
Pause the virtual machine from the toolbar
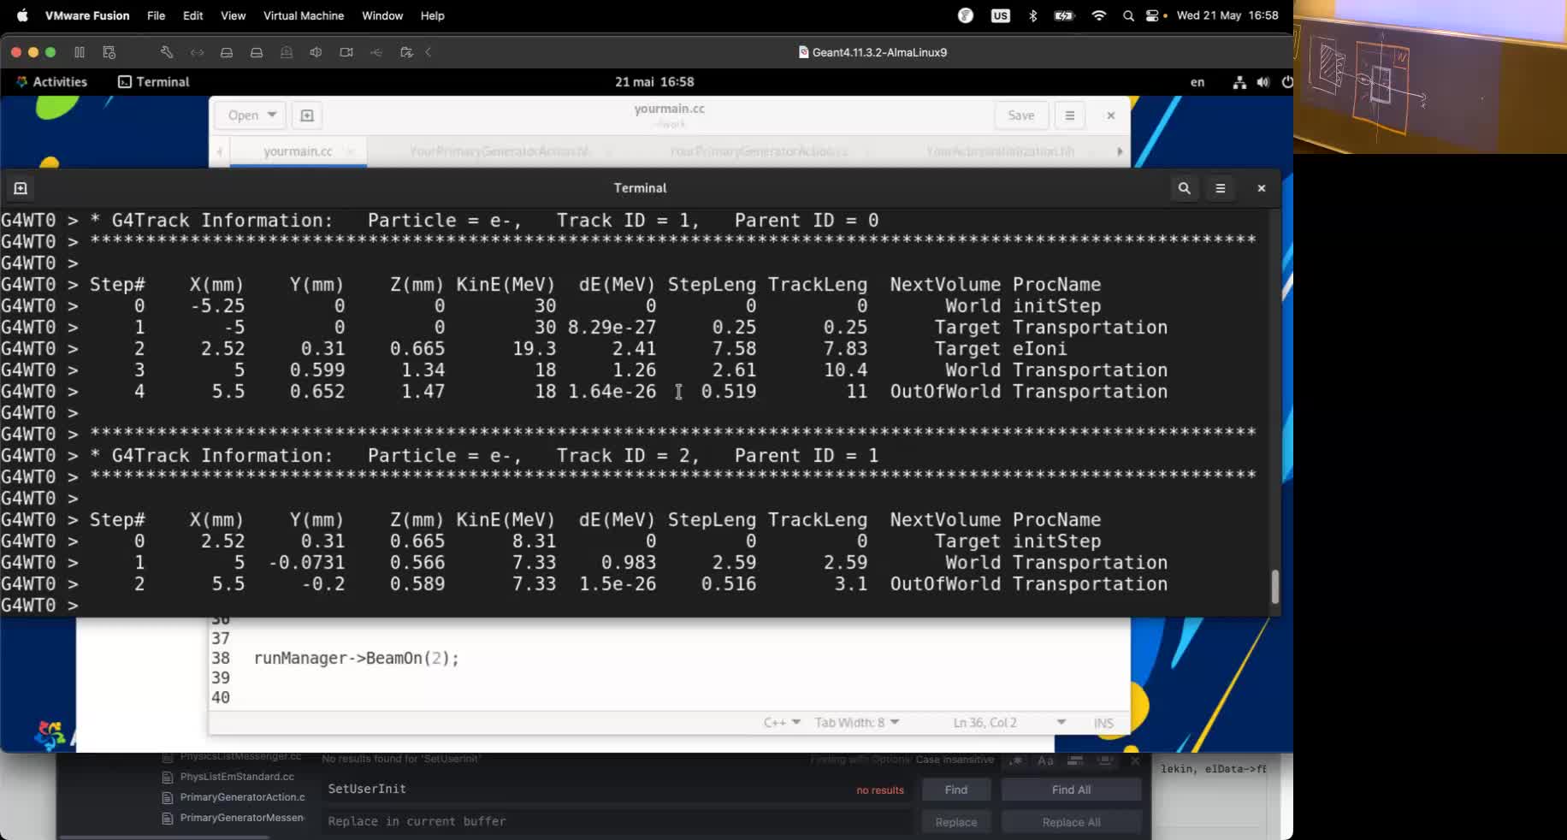point(79,52)
